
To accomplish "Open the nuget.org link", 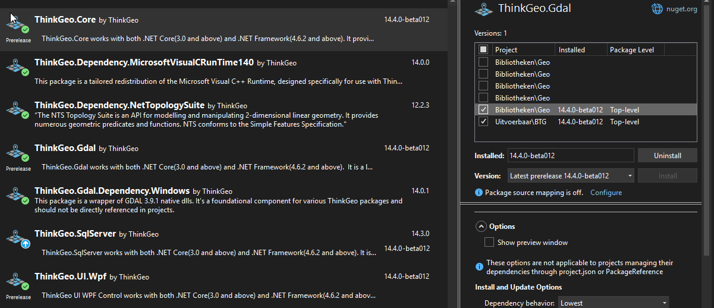I will (681, 9).
